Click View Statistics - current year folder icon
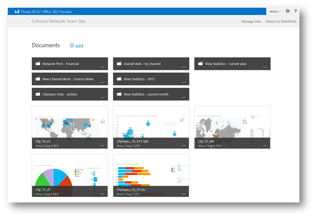The image size is (315, 218). 200,64
